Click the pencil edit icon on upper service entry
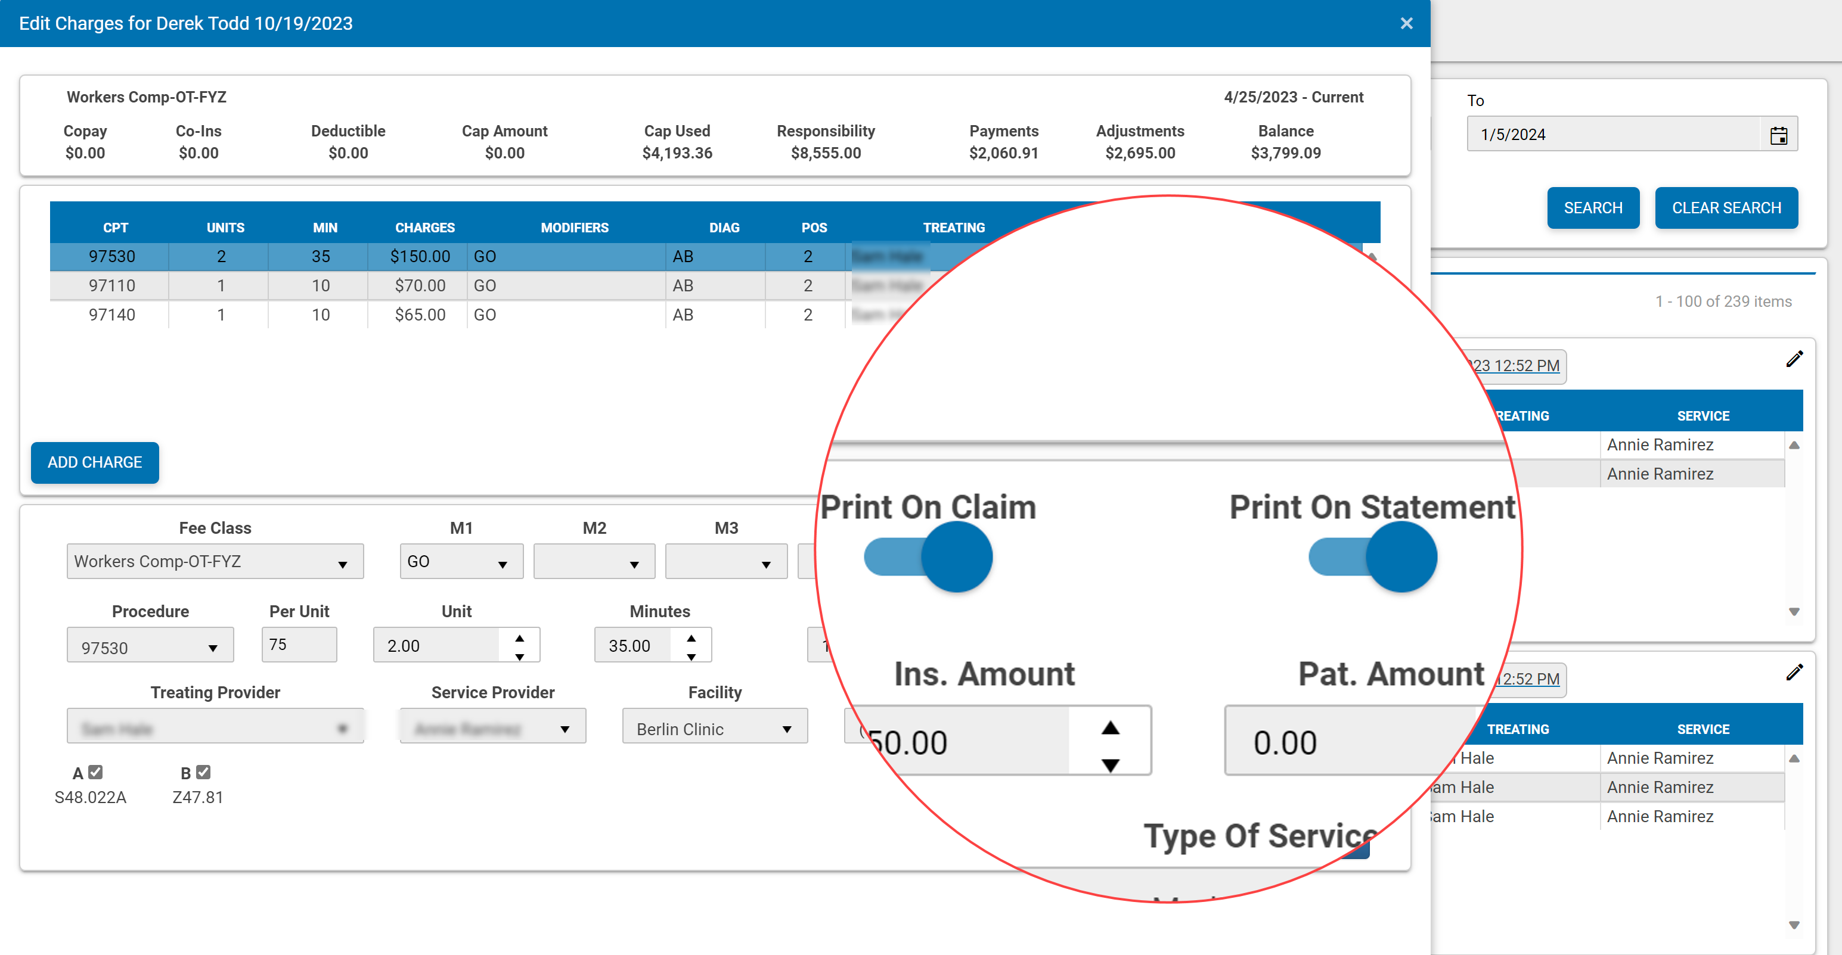The image size is (1842, 955). click(x=1795, y=359)
